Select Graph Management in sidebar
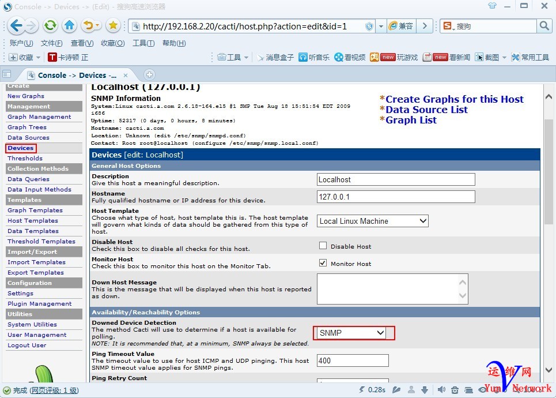 pos(39,117)
